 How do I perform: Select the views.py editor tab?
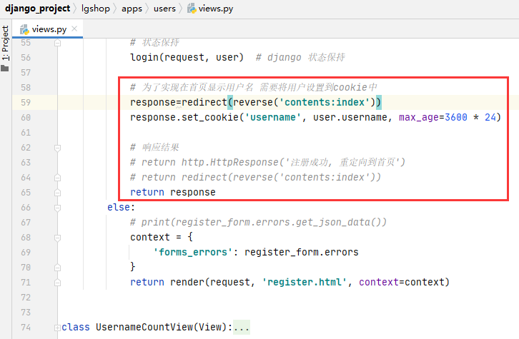(x=49, y=29)
